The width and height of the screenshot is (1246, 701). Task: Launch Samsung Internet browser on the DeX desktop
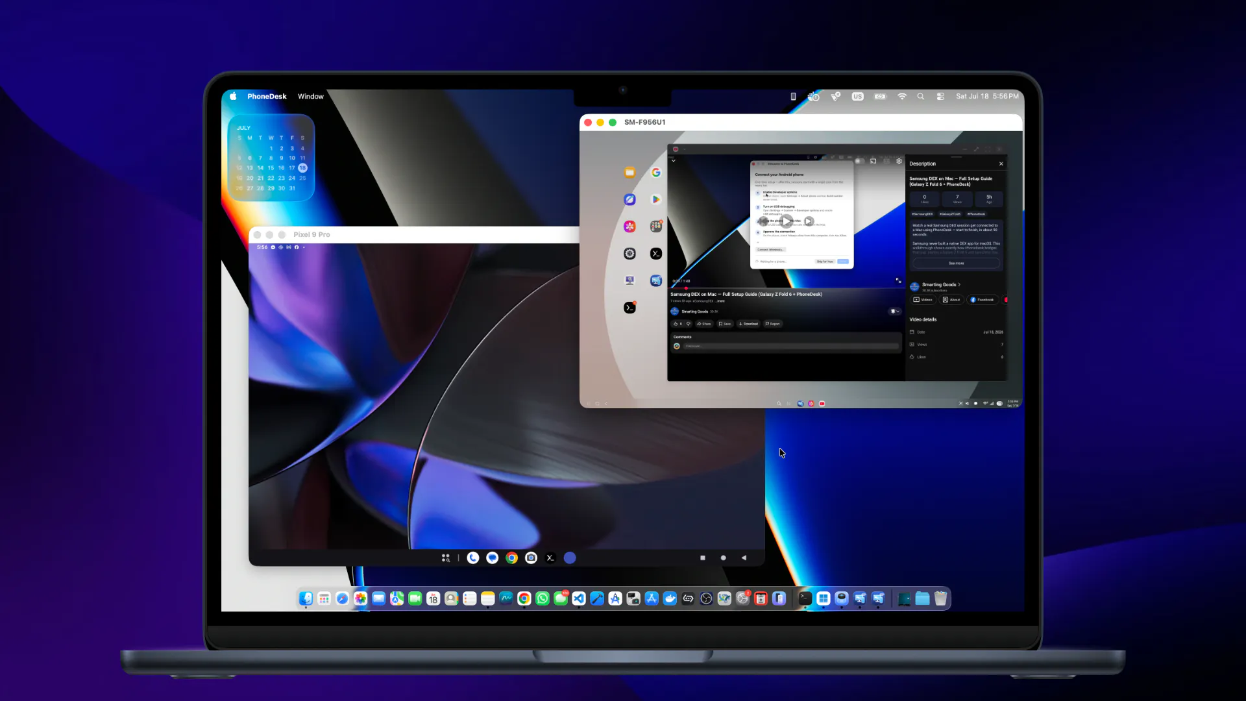click(x=629, y=199)
